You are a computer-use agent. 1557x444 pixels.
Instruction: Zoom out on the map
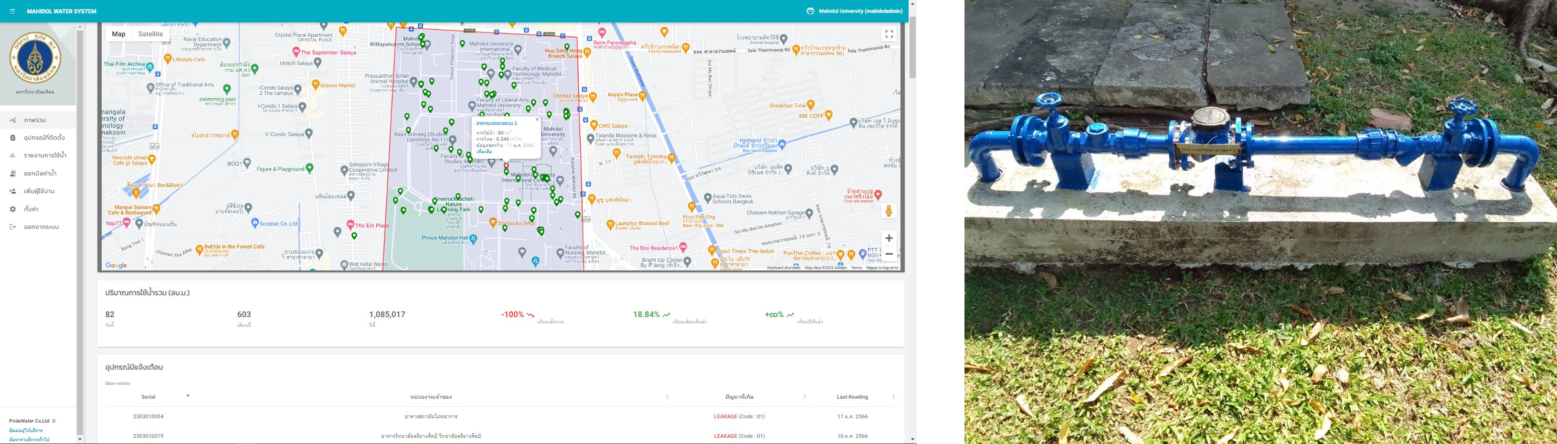pyautogui.click(x=889, y=254)
